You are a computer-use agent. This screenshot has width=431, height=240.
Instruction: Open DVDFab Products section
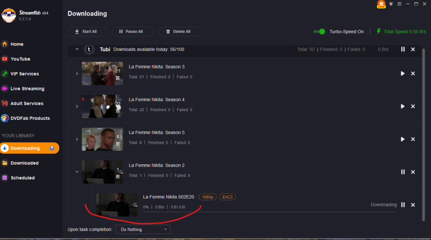click(x=30, y=118)
